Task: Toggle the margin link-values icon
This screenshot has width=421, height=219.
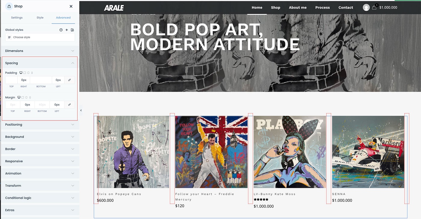Action: pyautogui.click(x=69, y=105)
